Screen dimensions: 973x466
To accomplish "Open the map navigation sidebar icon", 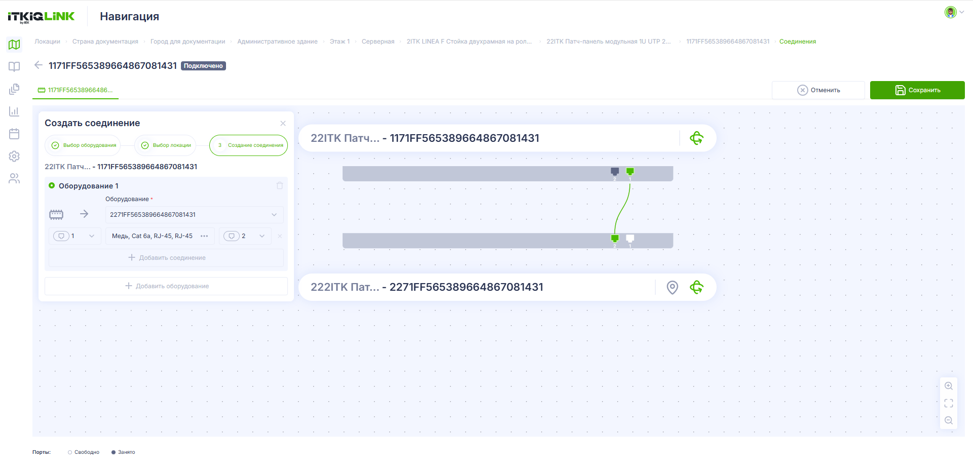I will [x=14, y=45].
